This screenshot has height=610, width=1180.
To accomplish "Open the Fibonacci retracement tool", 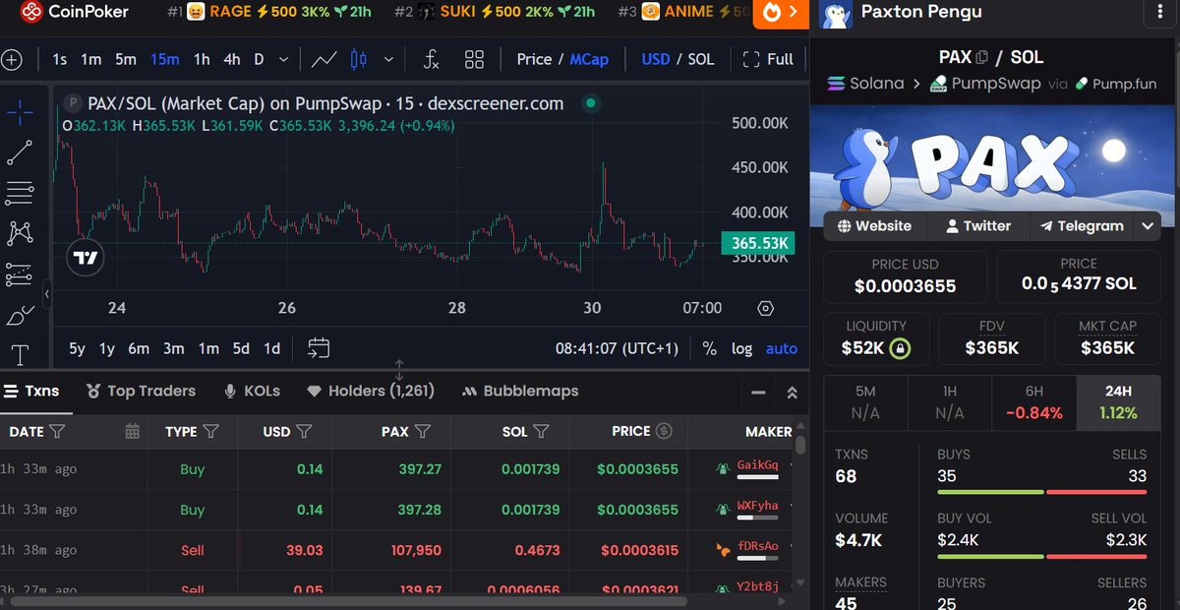I will pos(20,193).
